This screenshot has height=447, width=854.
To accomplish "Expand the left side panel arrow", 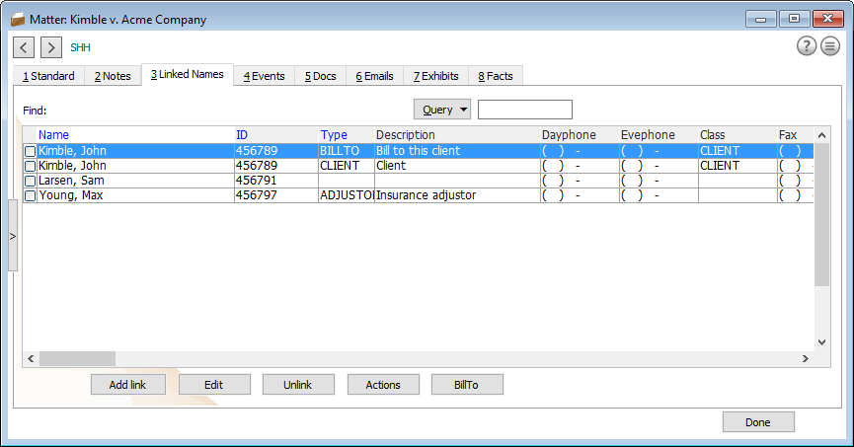I will point(12,236).
